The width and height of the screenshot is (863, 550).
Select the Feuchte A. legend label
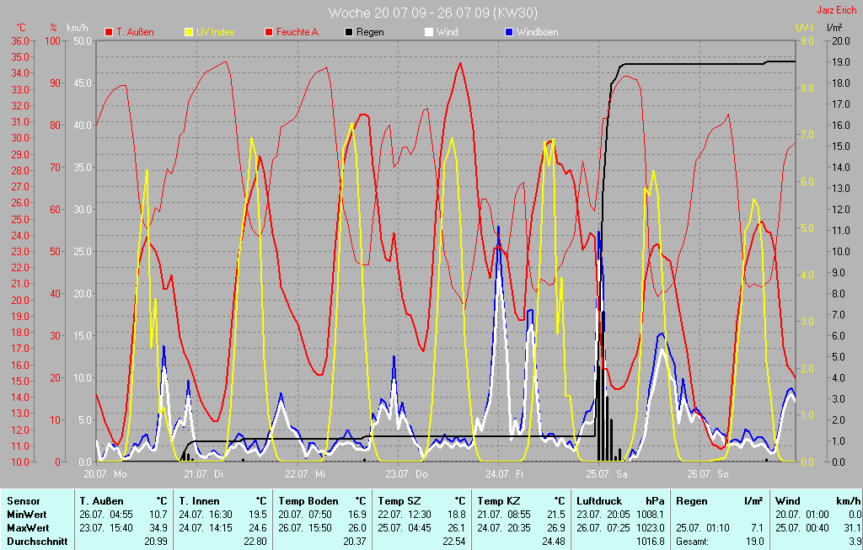(297, 32)
